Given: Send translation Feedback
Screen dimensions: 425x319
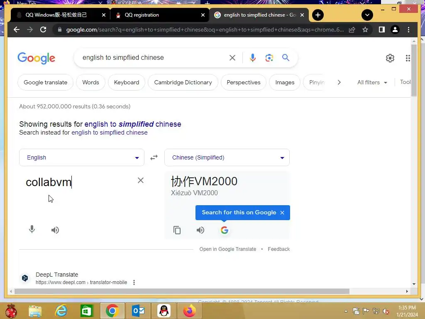Looking at the screenshot, I should [x=278, y=249].
